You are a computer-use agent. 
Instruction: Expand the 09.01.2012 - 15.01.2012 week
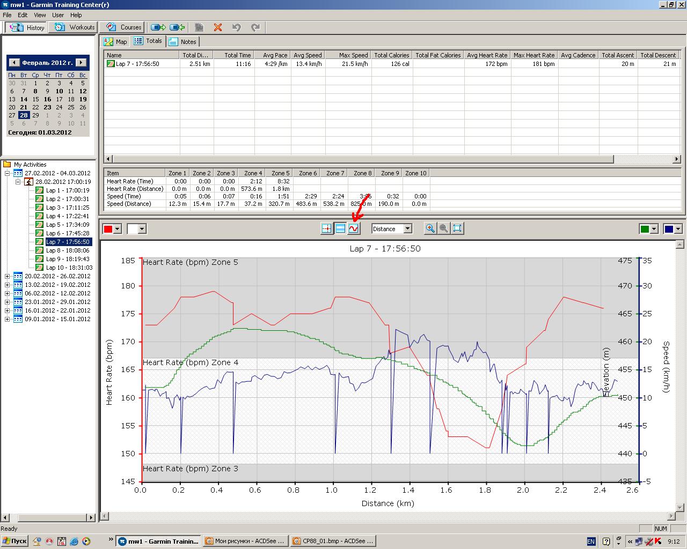click(x=8, y=319)
